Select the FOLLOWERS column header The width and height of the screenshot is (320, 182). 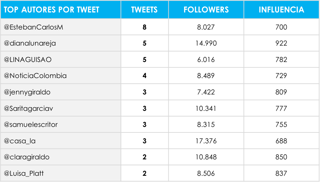pos(206,10)
